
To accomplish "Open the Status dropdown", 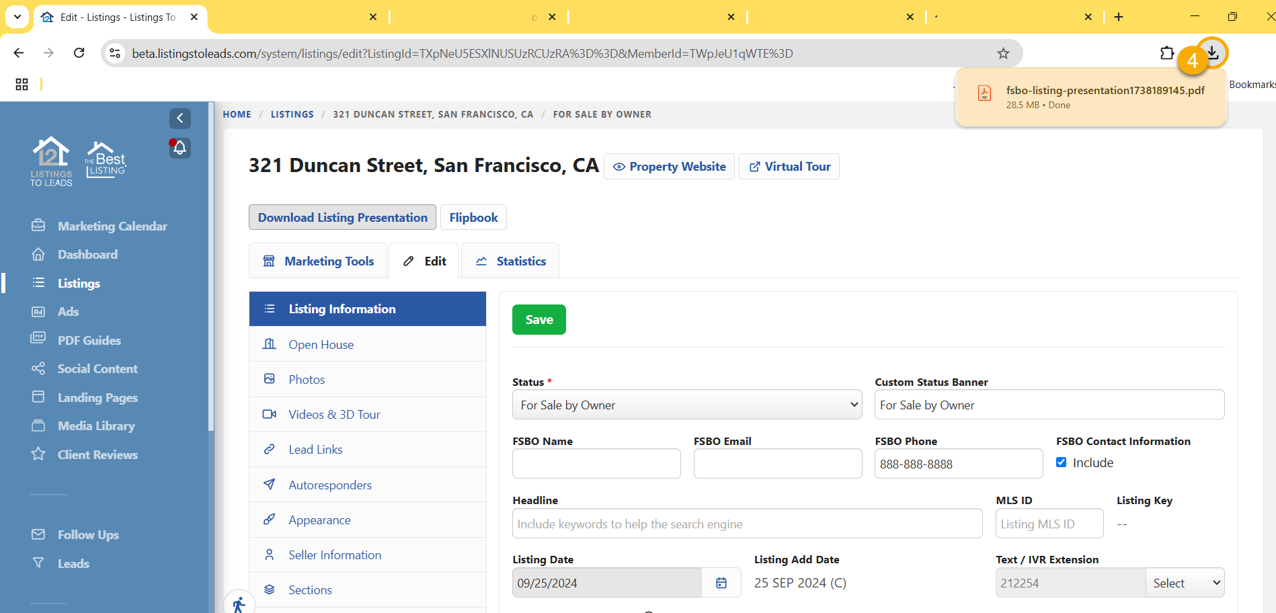I will point(686,405).
